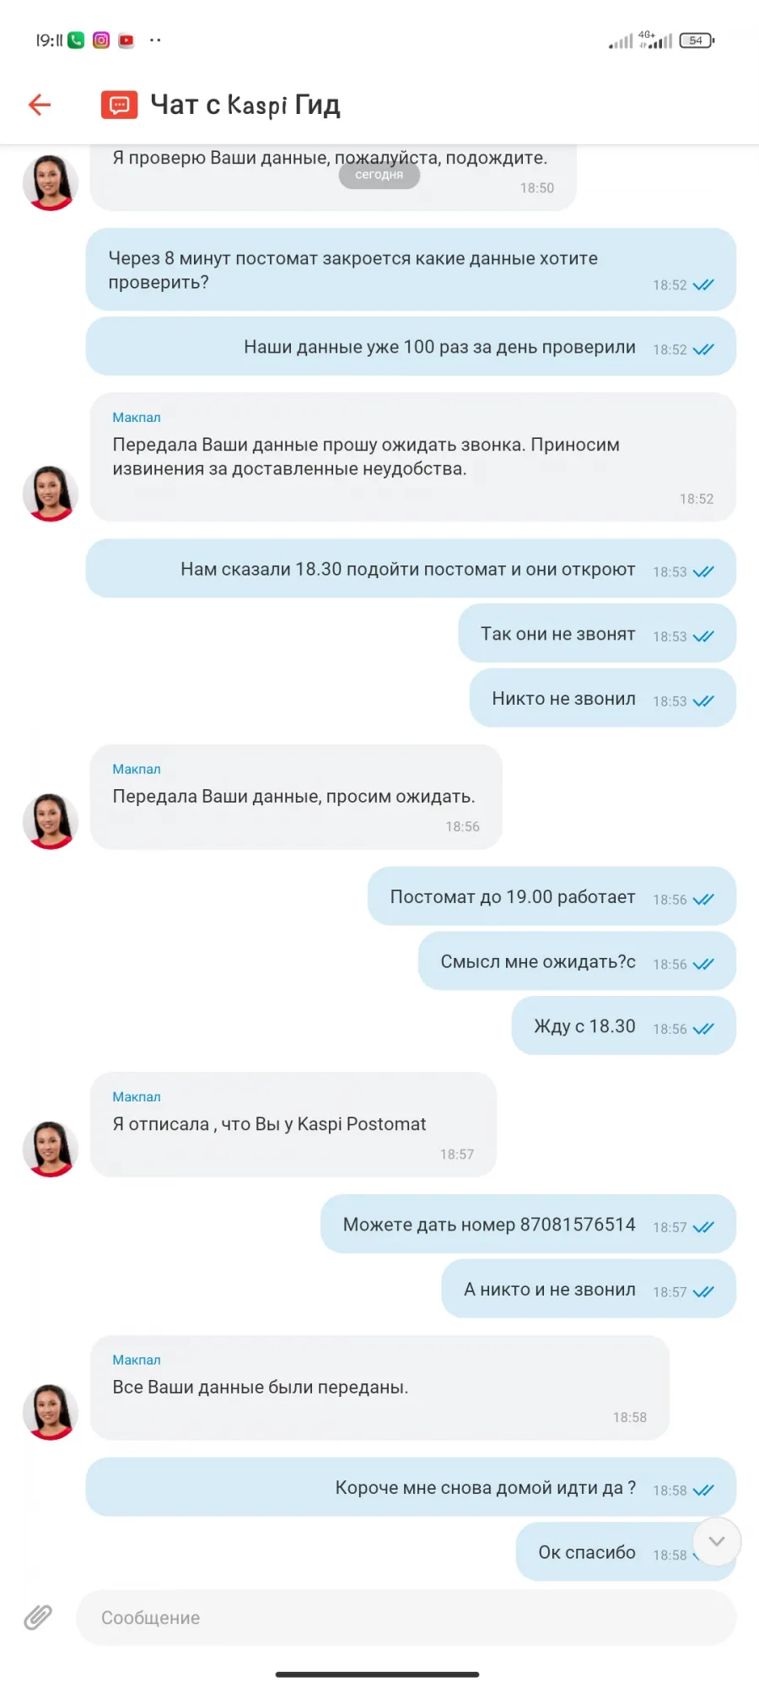759x1688 pixels.
Task: Tap the Instagram notification icon in the status bar
Action: 101,40
